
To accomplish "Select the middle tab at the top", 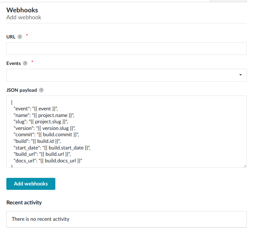I will tap(189, 1).
